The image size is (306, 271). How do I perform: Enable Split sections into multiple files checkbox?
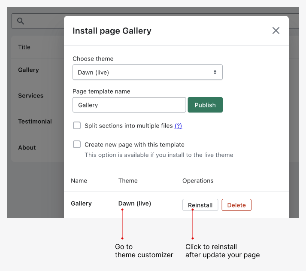[x=77, y=125]
